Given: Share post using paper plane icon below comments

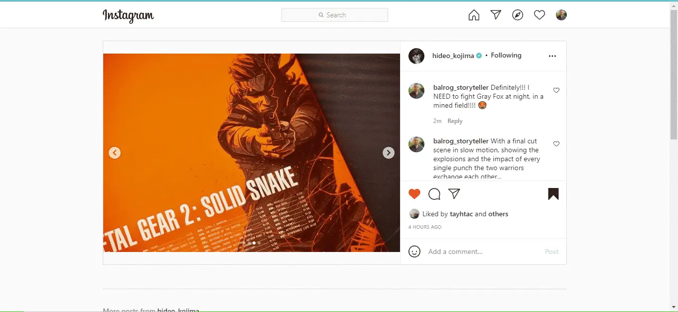Looking at the screenshot, I should tap(454, 193).
